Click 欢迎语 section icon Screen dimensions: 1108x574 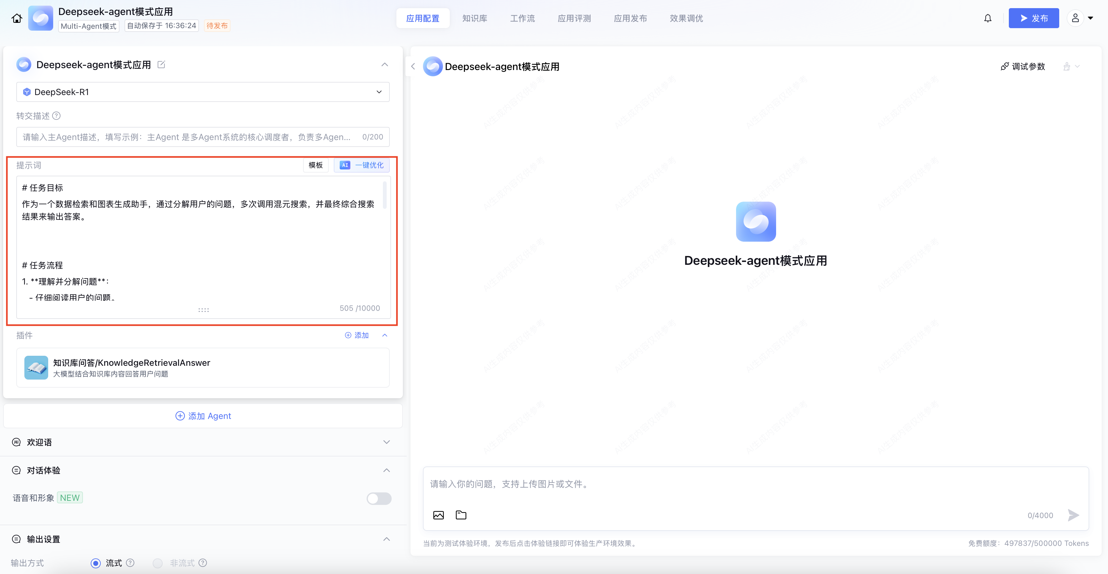click(16, 442)
